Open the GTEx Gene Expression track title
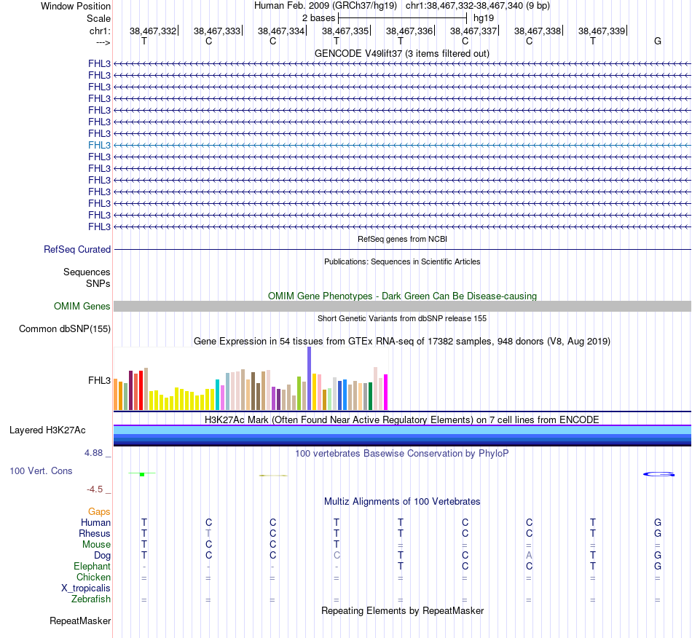Image resolution: width=692 pixels, height=638 pixels. pyautogui.click(x=402, y=341)
